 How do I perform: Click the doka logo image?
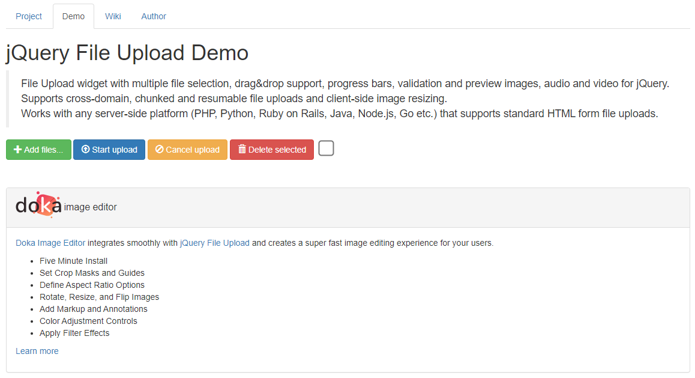pyautogui.click(x=39, y=204)
